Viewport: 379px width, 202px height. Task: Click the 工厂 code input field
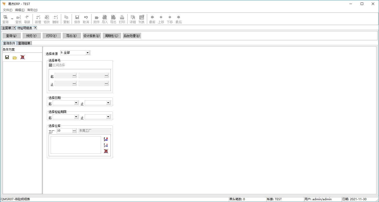pyautogui.click(x=64, y=130)
